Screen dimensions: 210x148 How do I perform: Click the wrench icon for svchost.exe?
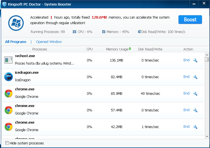point(195,60)
